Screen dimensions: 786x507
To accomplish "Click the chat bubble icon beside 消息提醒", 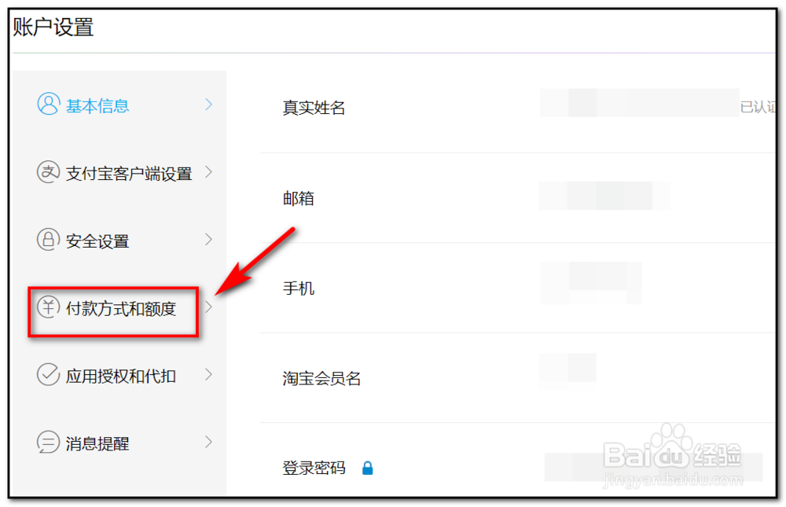I will click(49, 443).
